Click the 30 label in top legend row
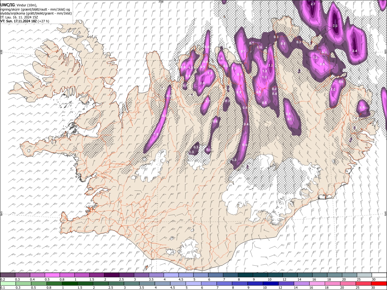Image resolution: width=387 pixels, height=290 pixels. 373,279
